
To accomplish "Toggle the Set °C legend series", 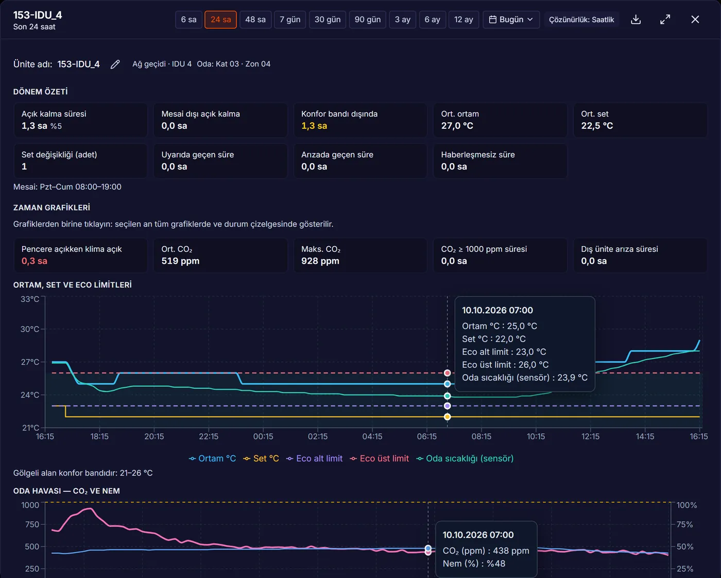I will click(261, 458).
